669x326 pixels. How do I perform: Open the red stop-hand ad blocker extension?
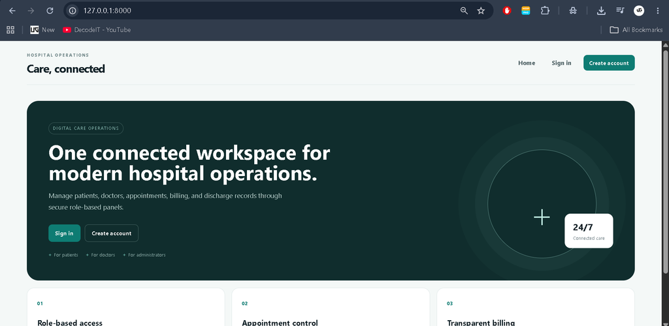pyautogui.click(x=507, y=10)
